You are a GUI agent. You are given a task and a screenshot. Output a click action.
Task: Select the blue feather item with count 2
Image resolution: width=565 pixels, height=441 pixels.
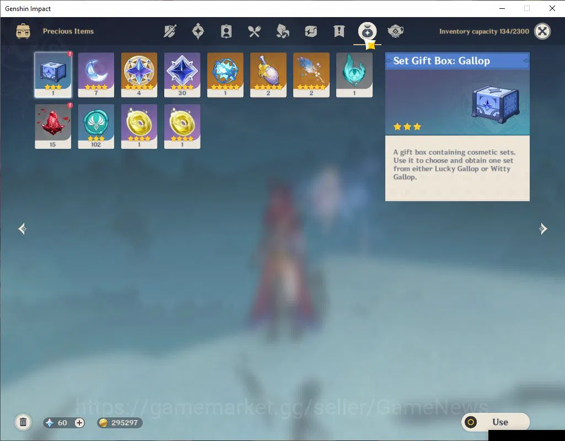coord(311,75)
